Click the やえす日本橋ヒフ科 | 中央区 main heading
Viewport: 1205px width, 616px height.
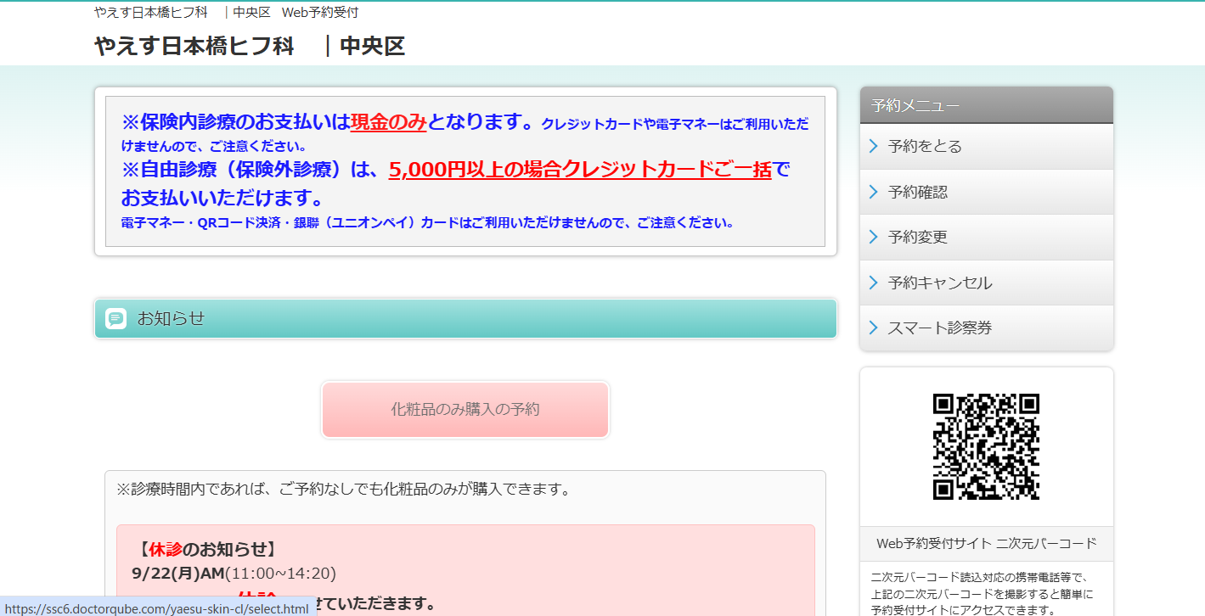(250, 46)
